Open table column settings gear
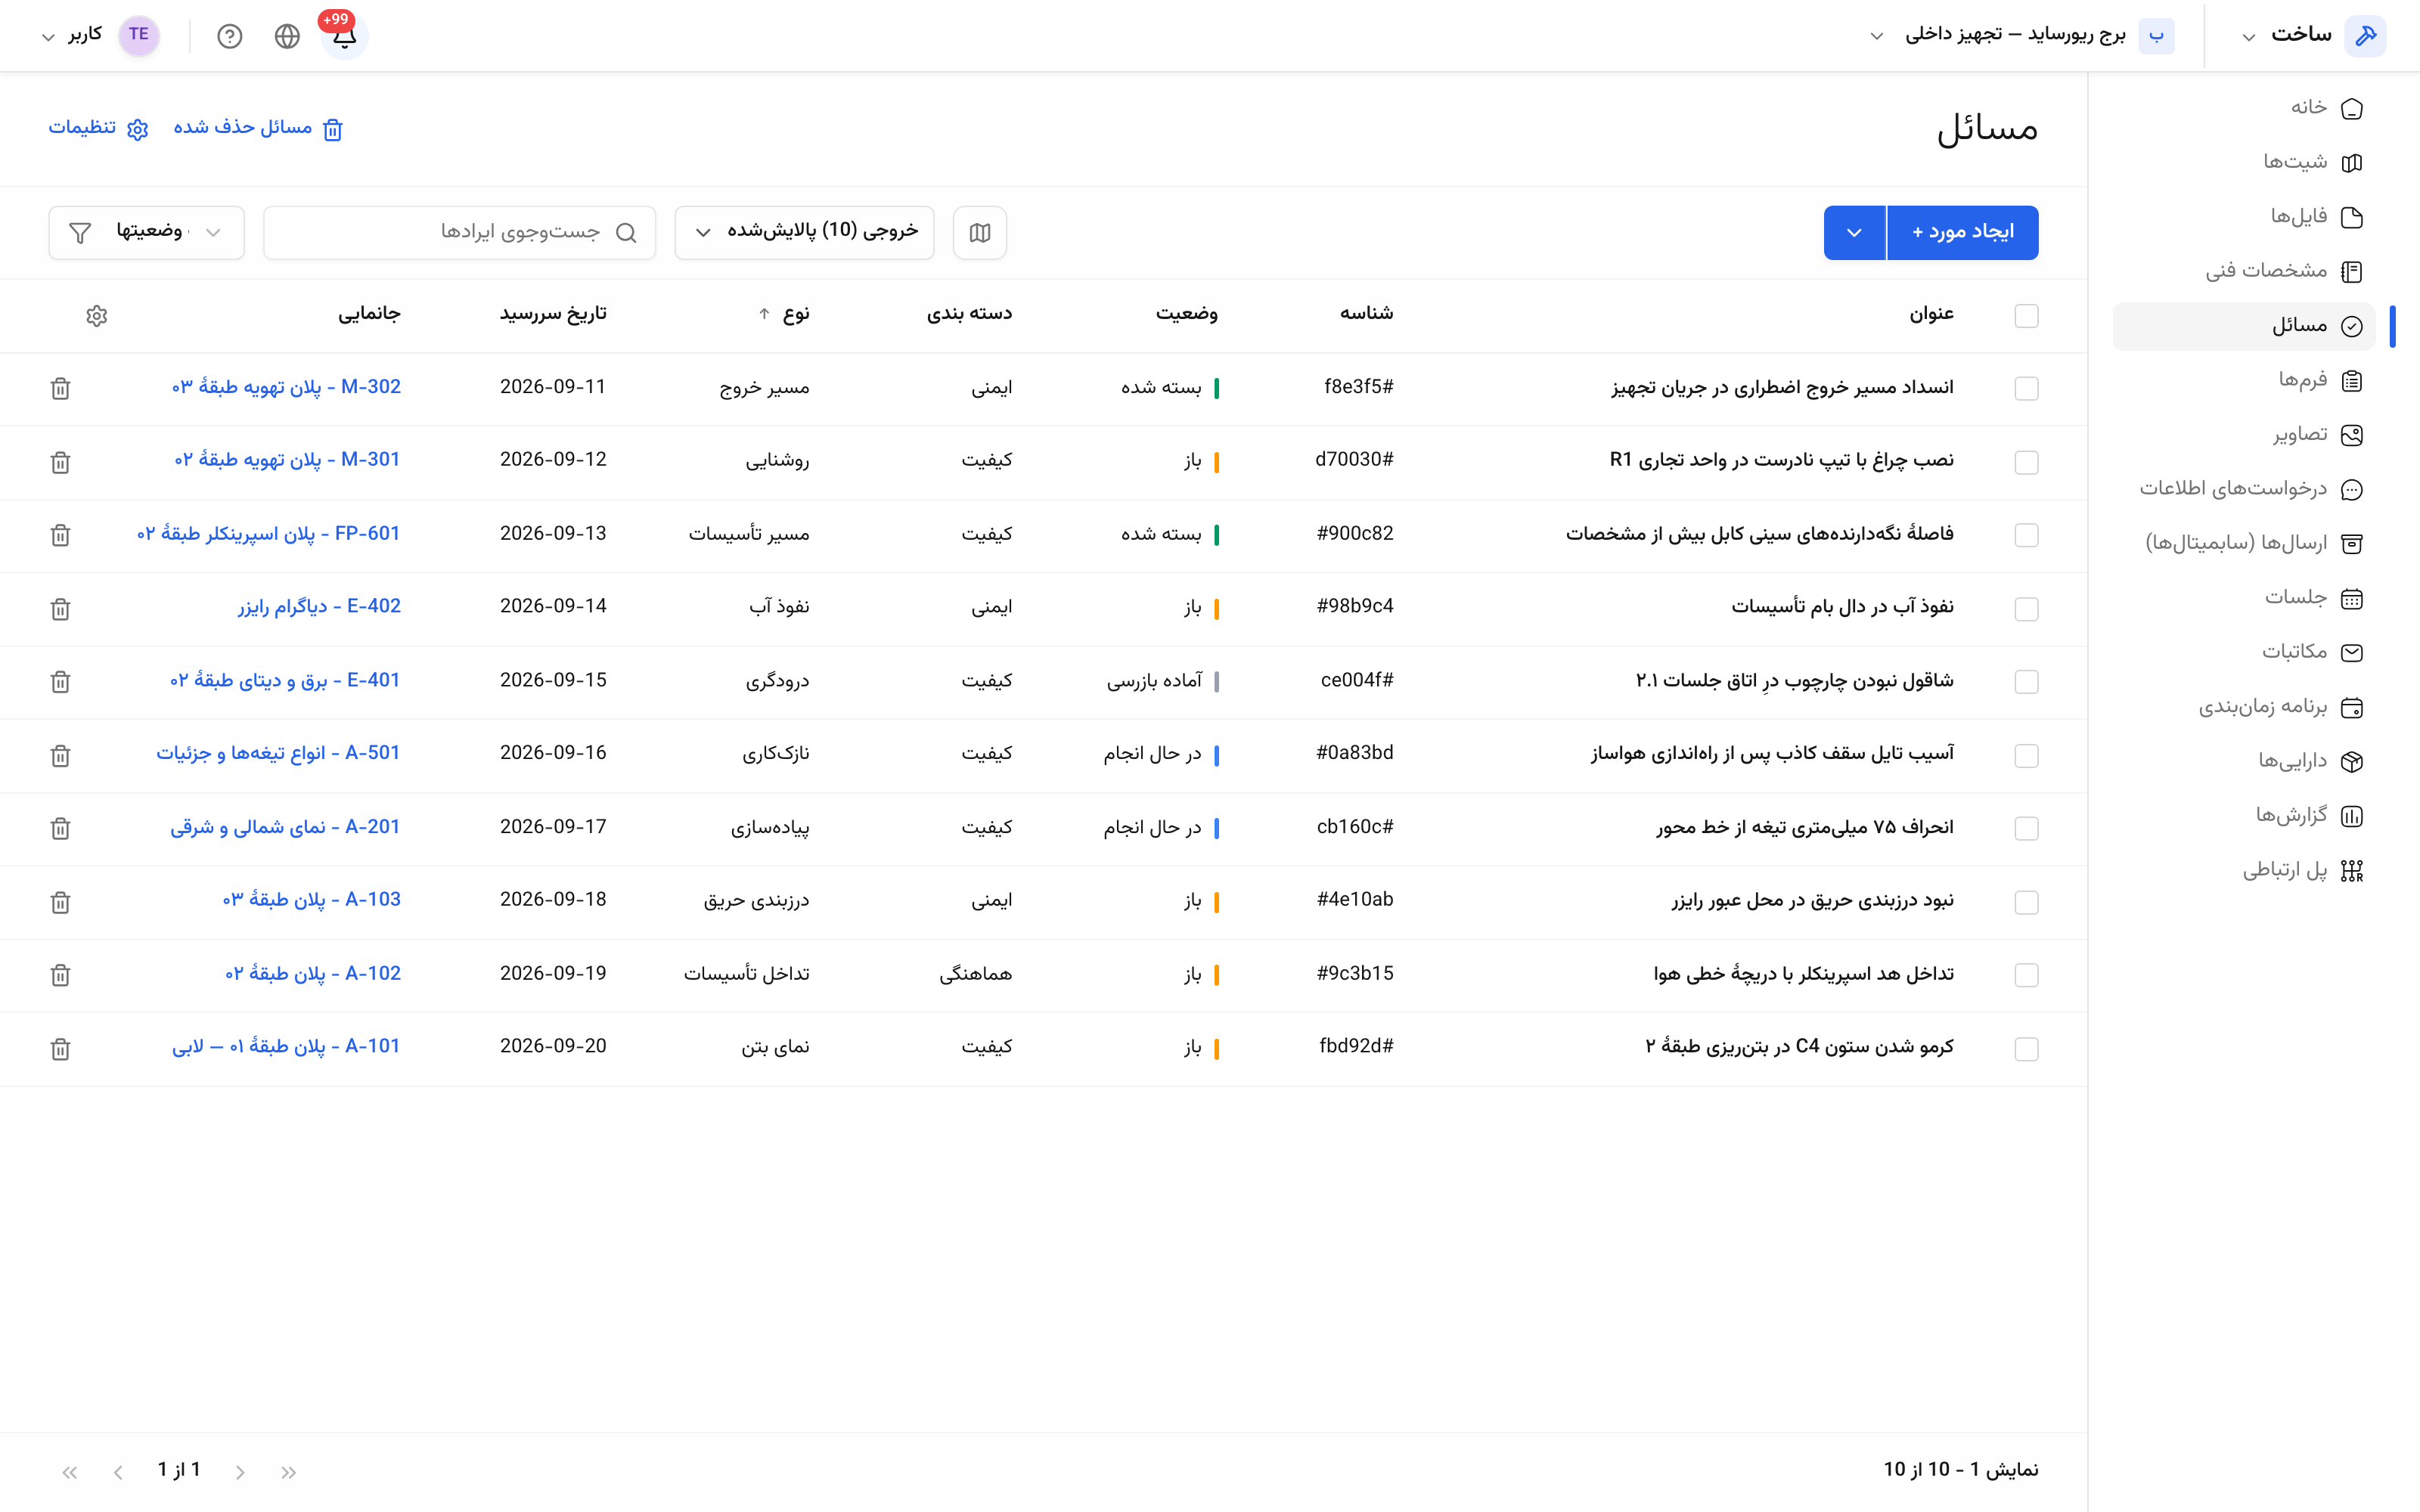The image size is (2420, 1512). (x=96, y=316)
